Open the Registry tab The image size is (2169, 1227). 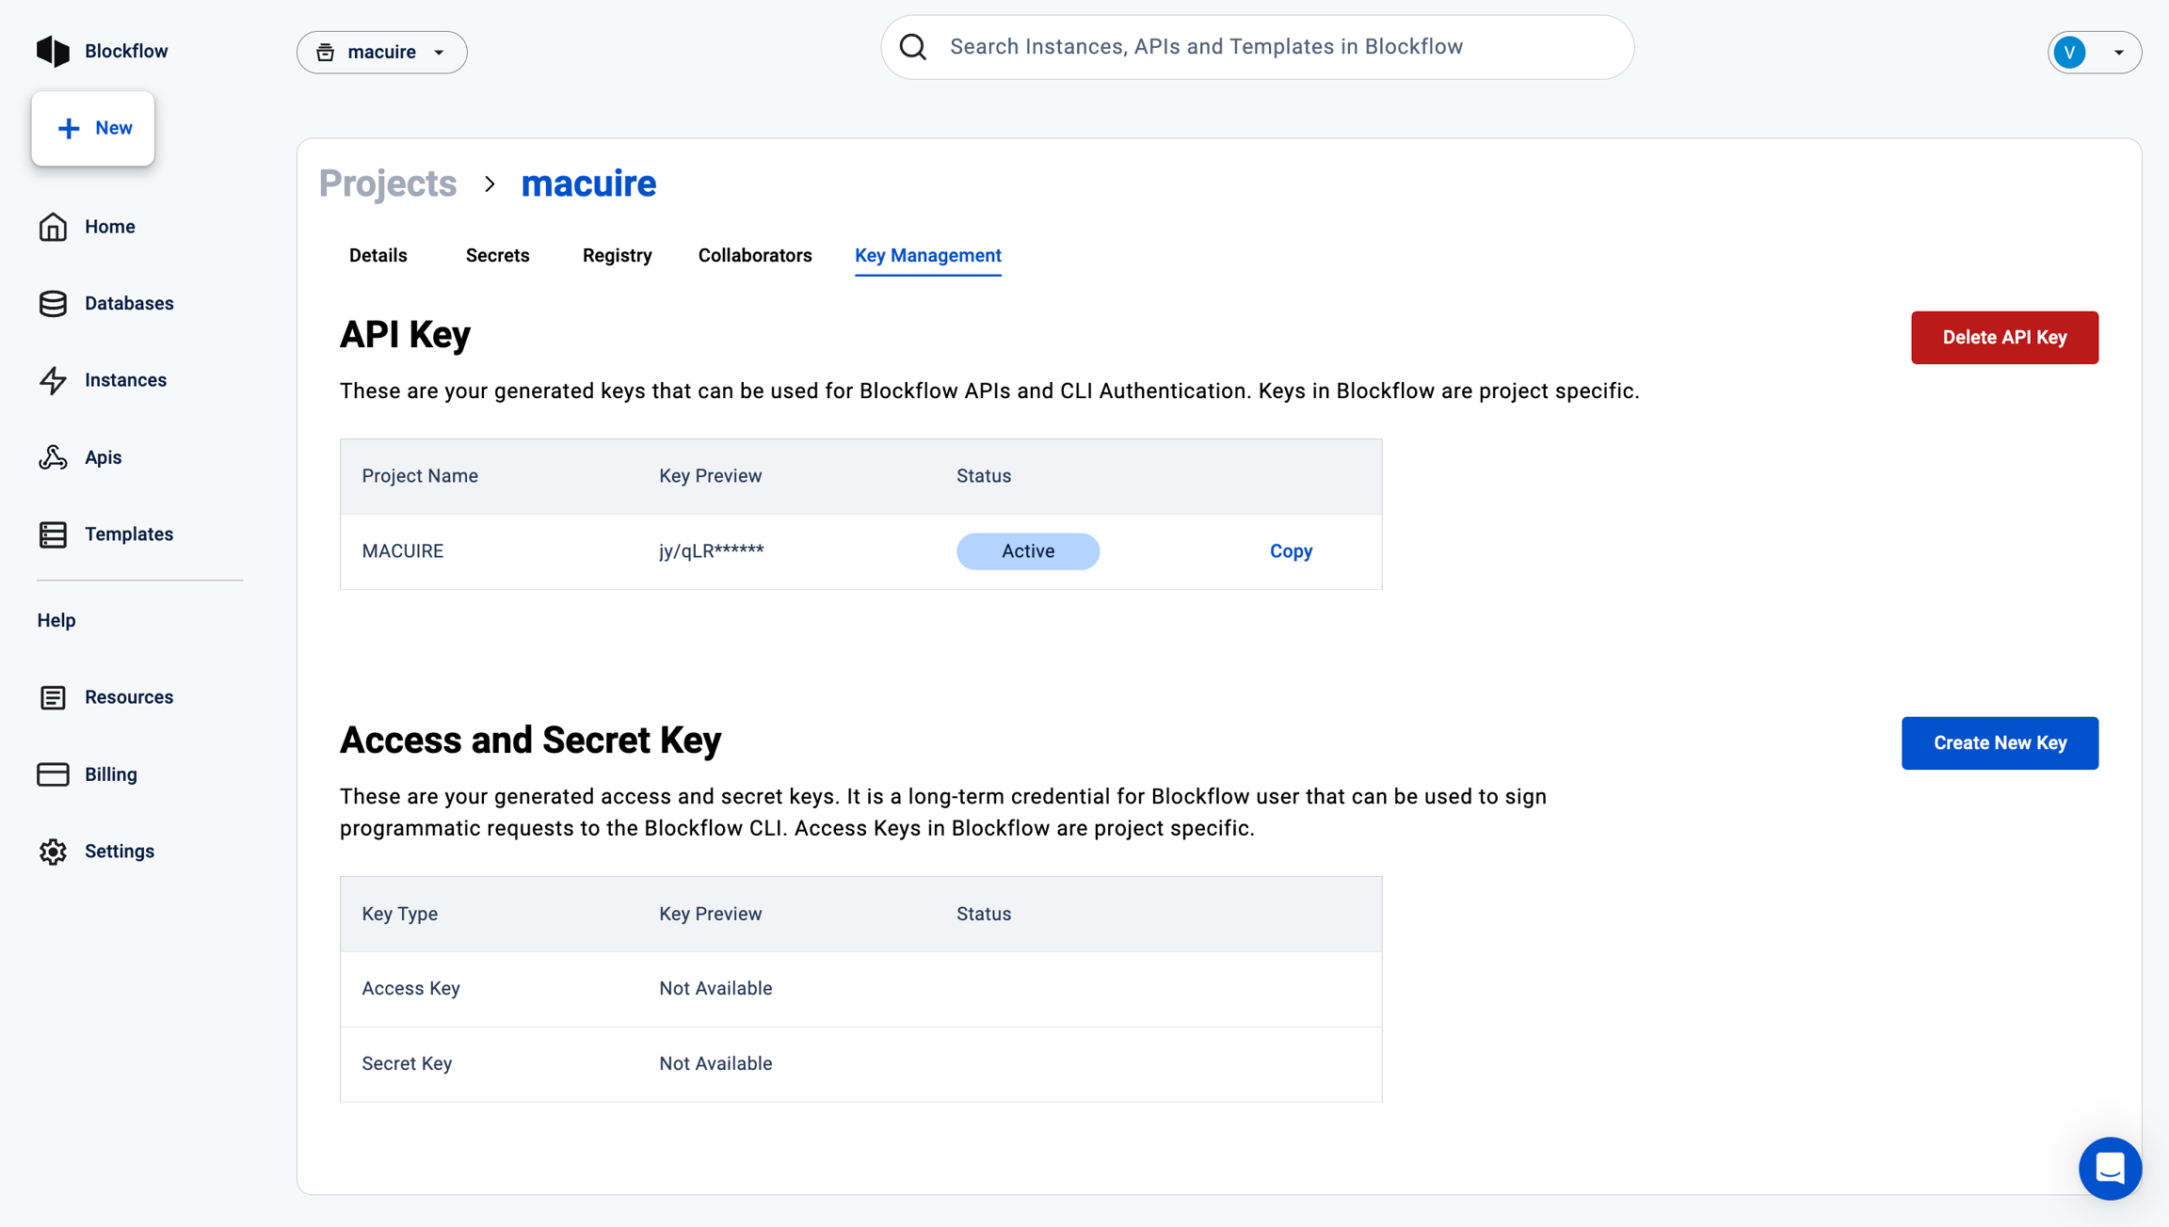click(x=617, y=256)
